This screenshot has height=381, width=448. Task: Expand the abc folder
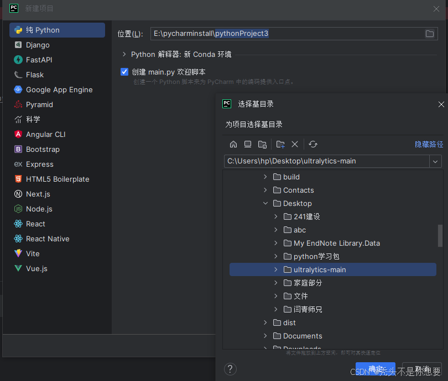click(276, 230)
